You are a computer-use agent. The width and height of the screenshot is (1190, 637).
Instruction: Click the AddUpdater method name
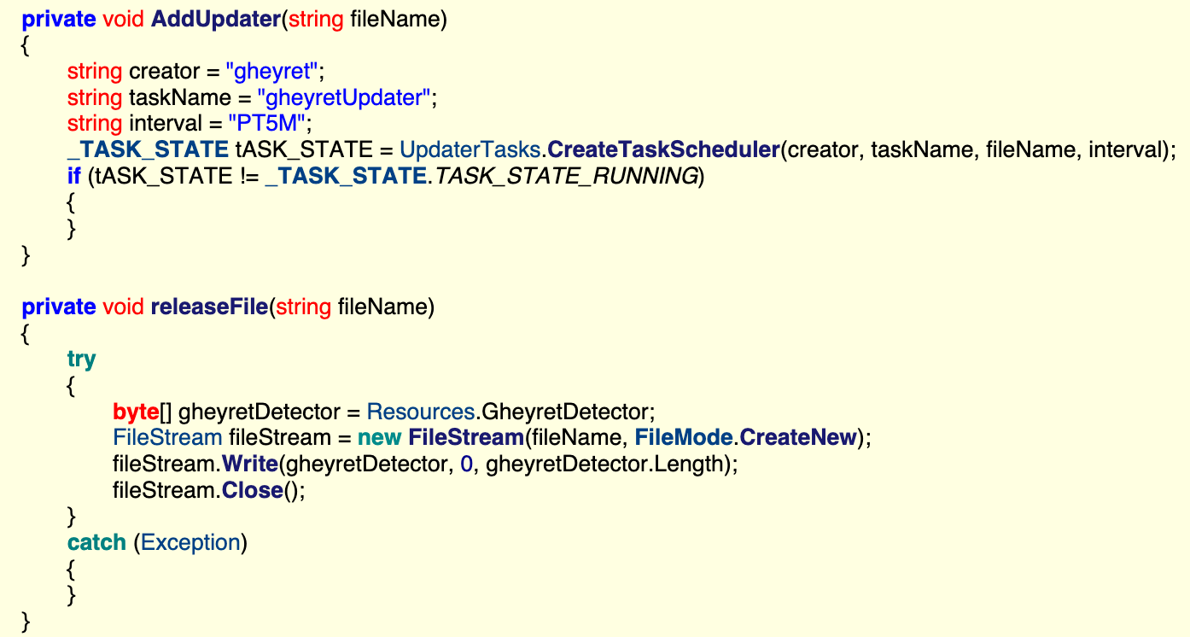pos(216,19)
